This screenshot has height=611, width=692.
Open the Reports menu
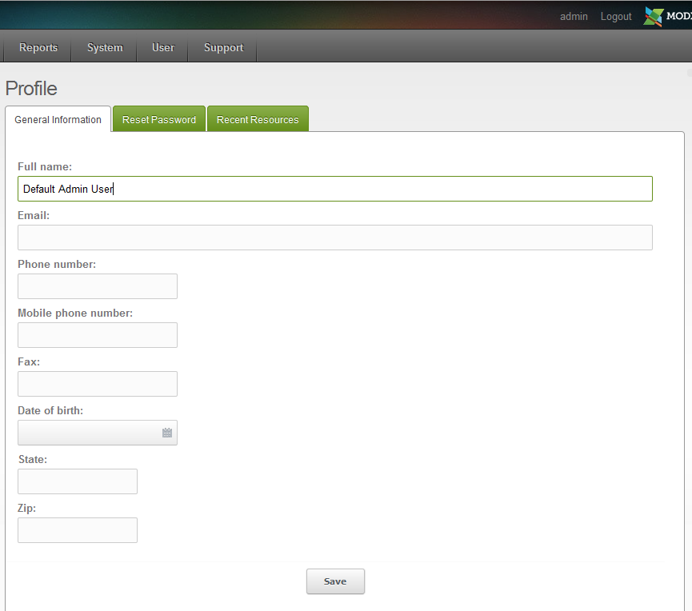coord(38,48)
